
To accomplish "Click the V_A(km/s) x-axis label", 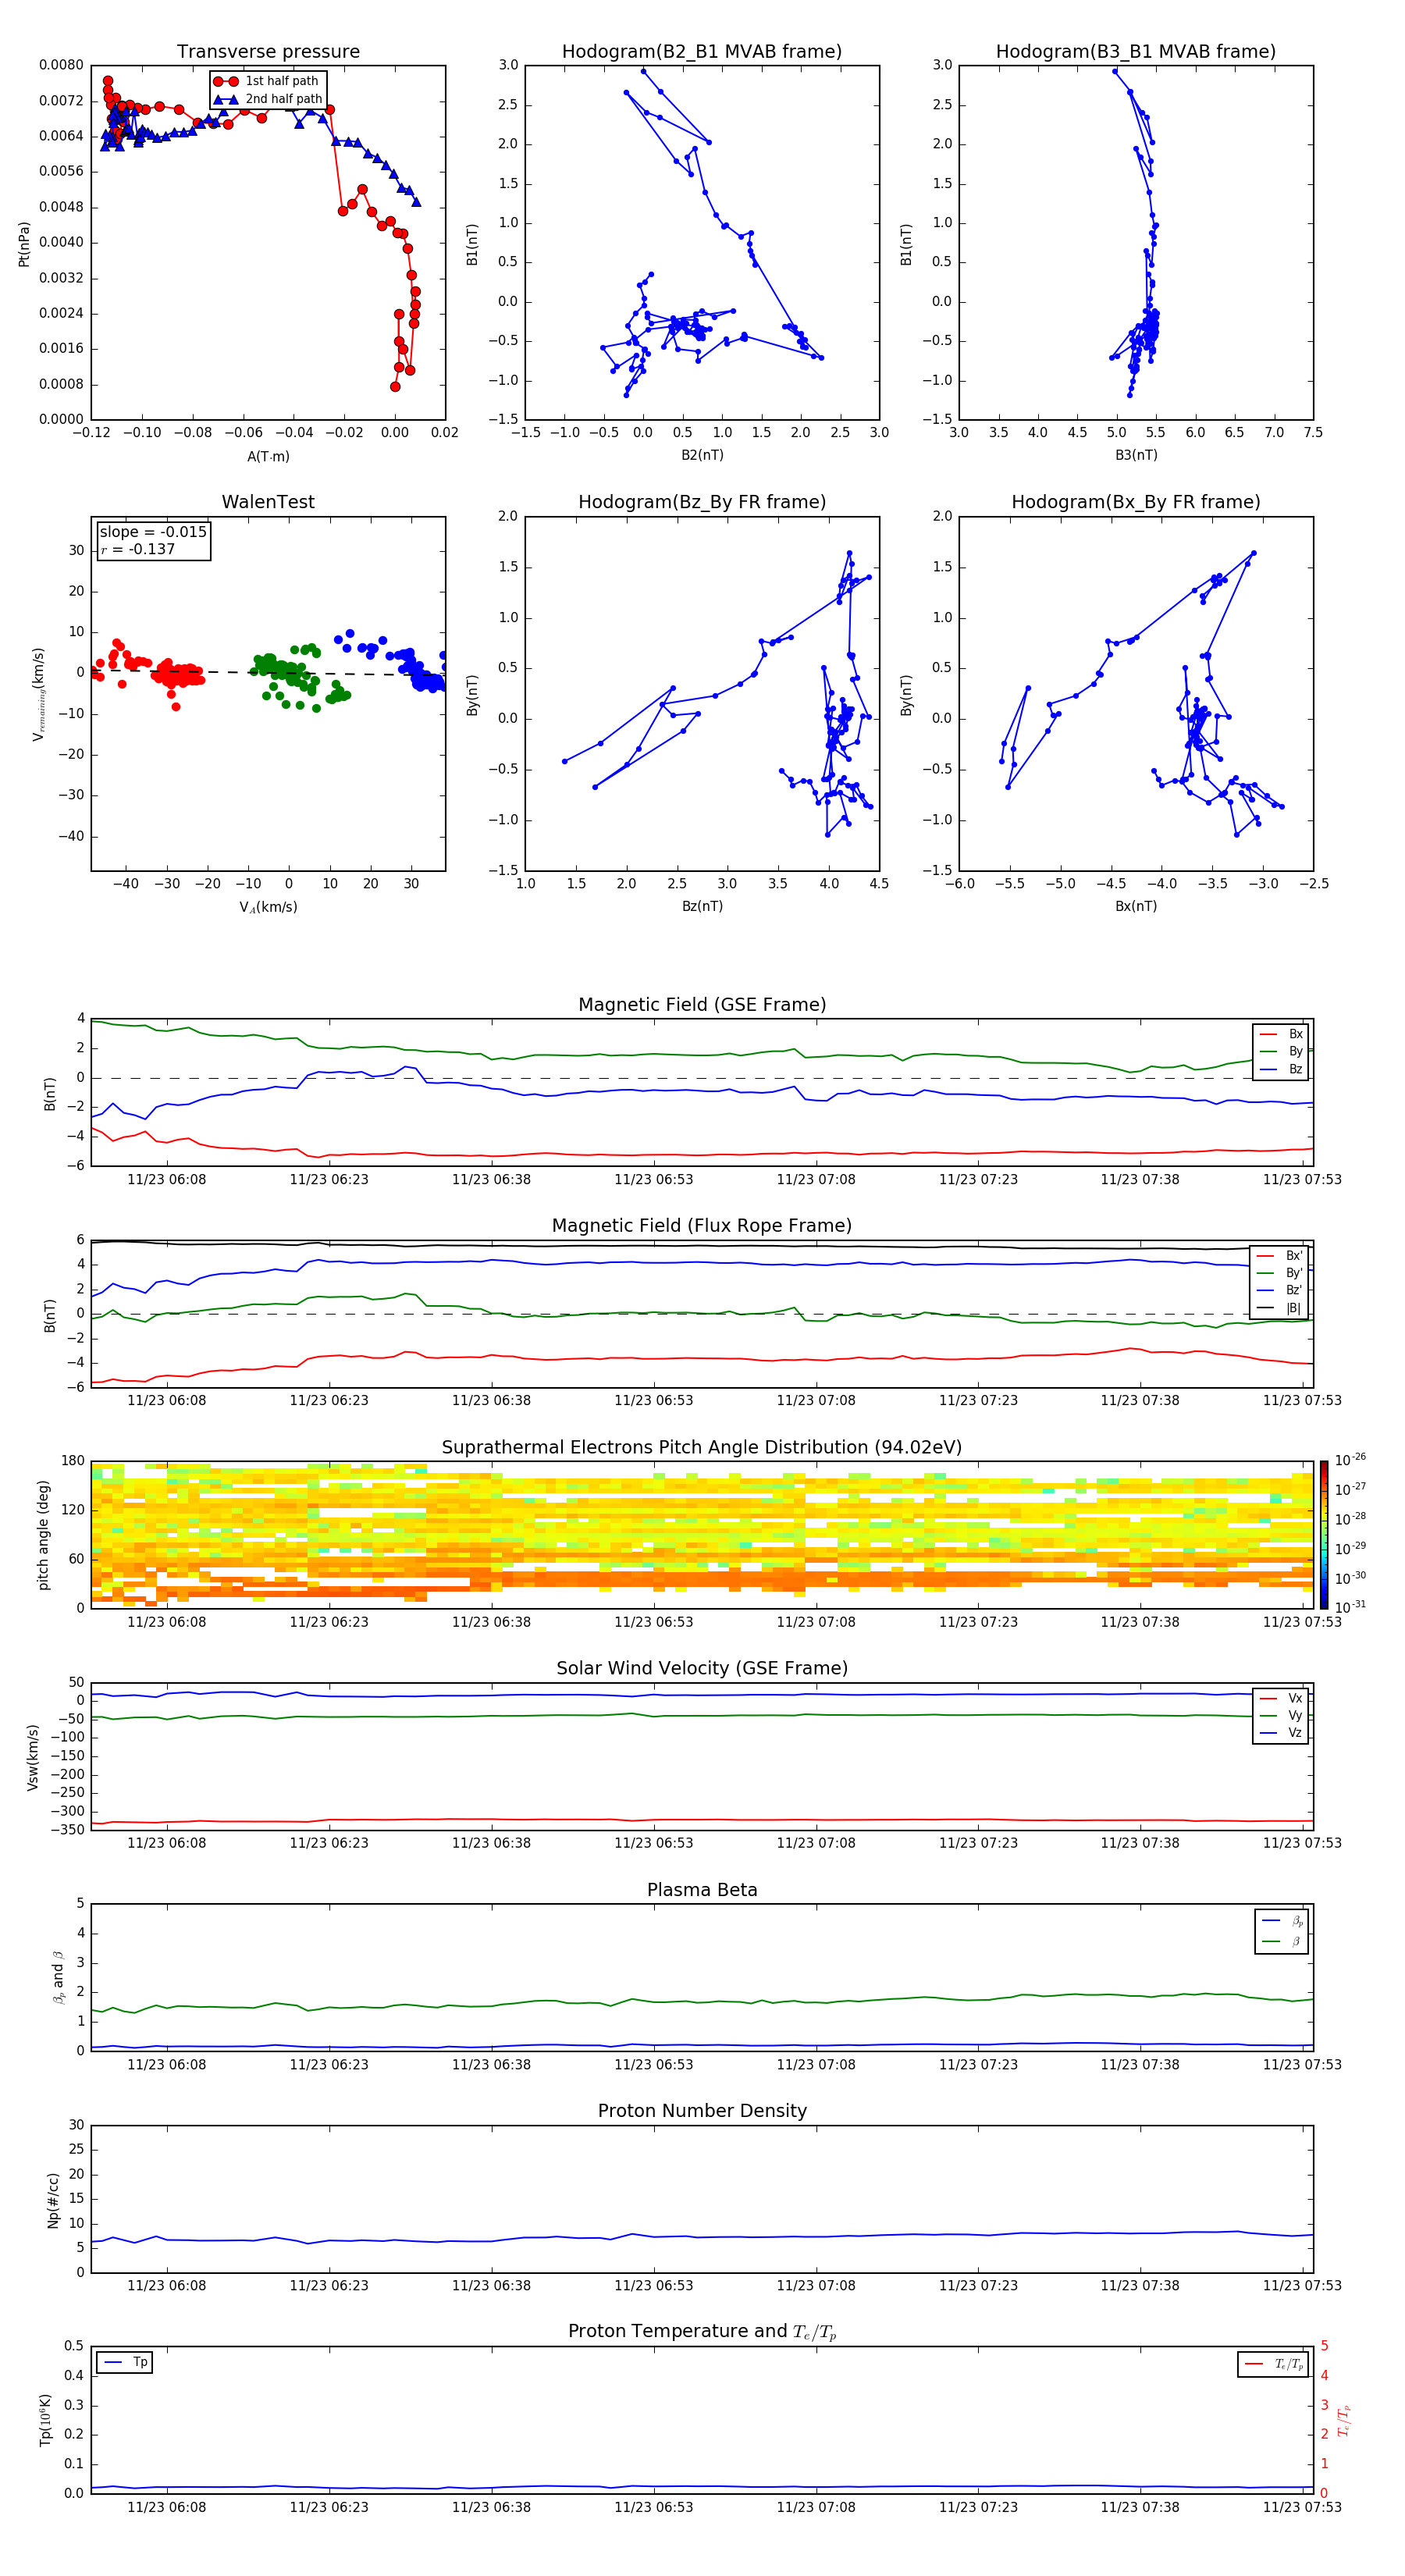I will (268, 907).
